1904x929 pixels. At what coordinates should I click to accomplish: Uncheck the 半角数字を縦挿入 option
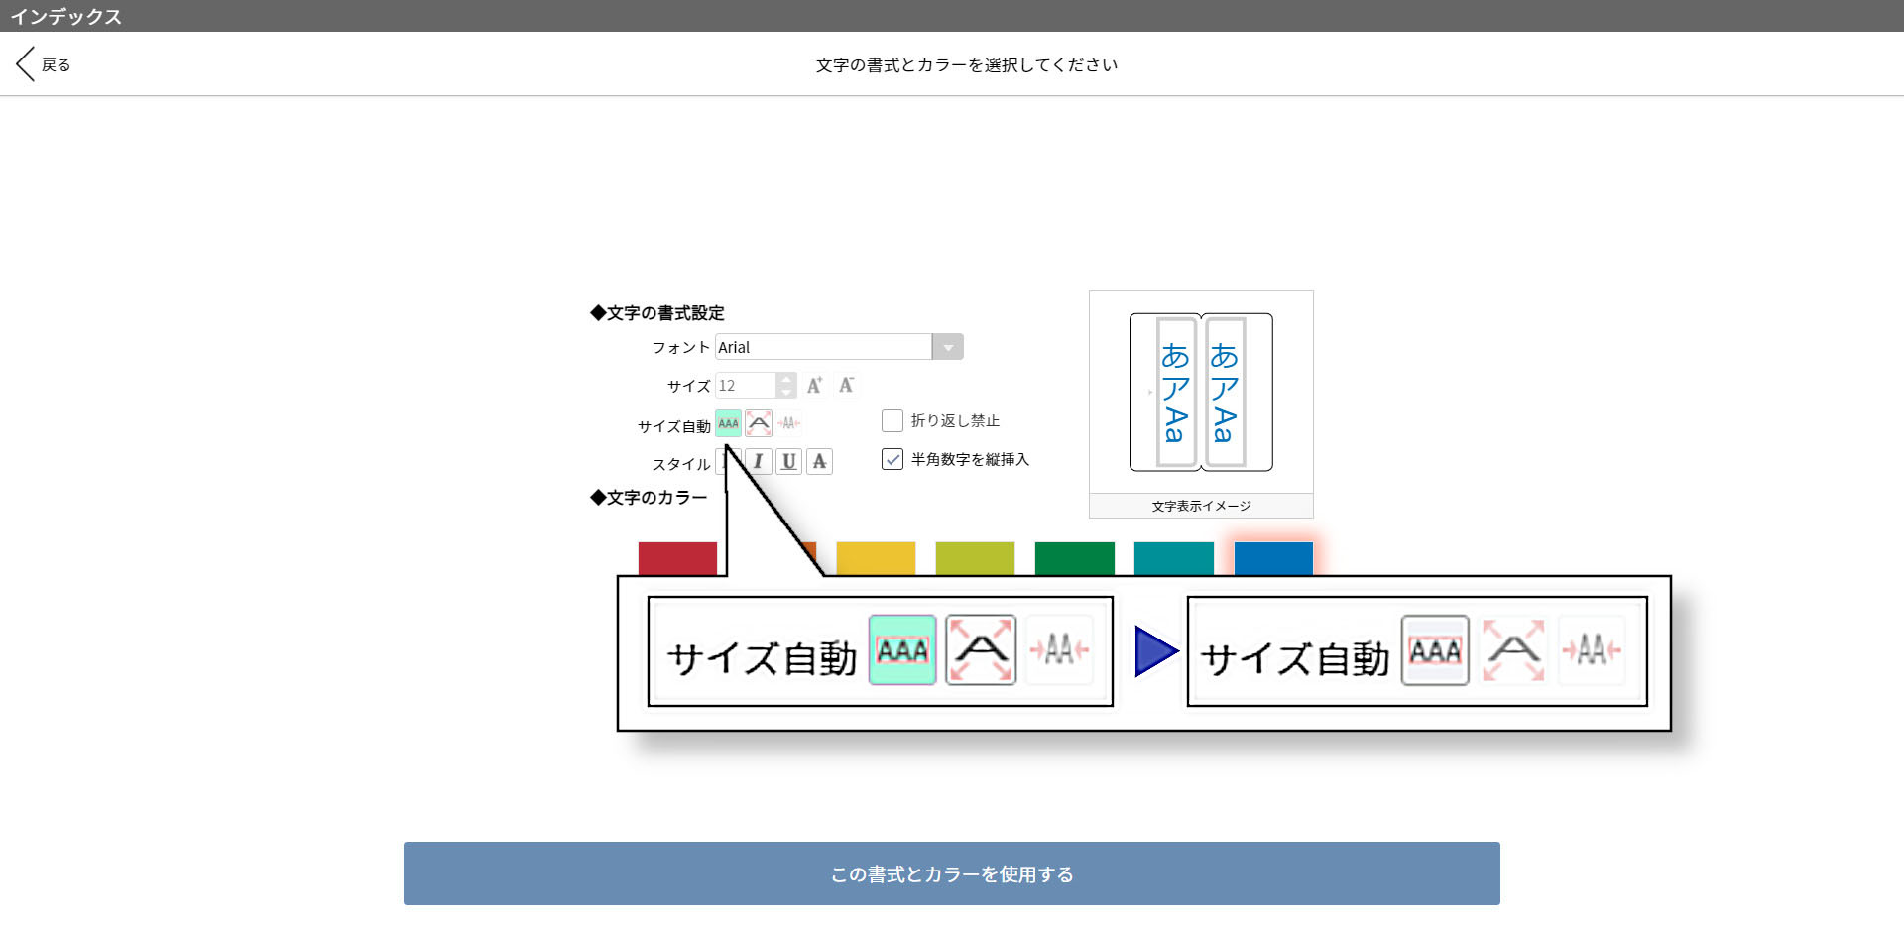(x=892, y=459)
